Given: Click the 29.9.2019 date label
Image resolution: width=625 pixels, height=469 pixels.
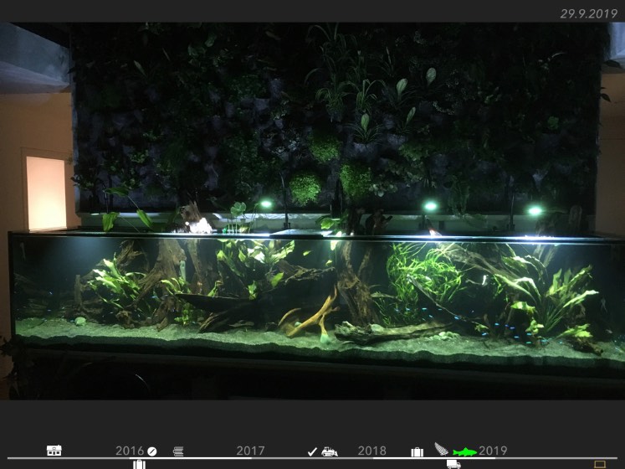Looking at the screenshot, I should click(x=588, y=13).
